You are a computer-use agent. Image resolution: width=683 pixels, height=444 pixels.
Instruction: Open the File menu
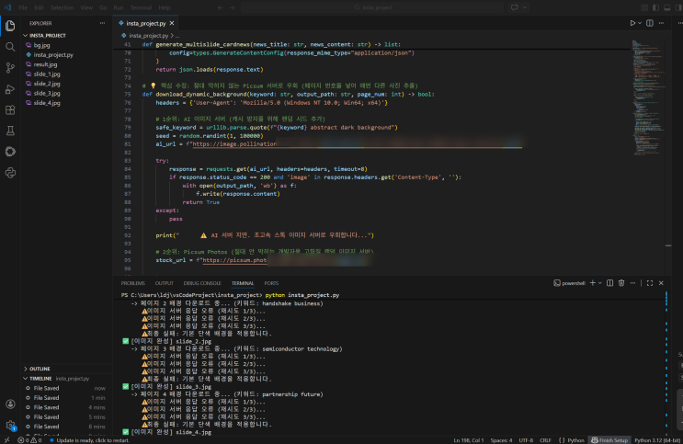point(23,7)
